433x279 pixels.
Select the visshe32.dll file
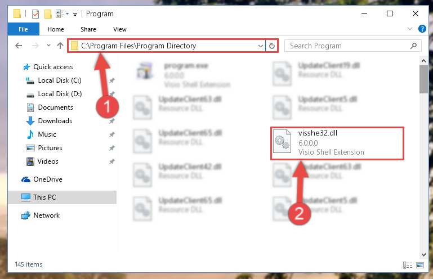[337, 143]
